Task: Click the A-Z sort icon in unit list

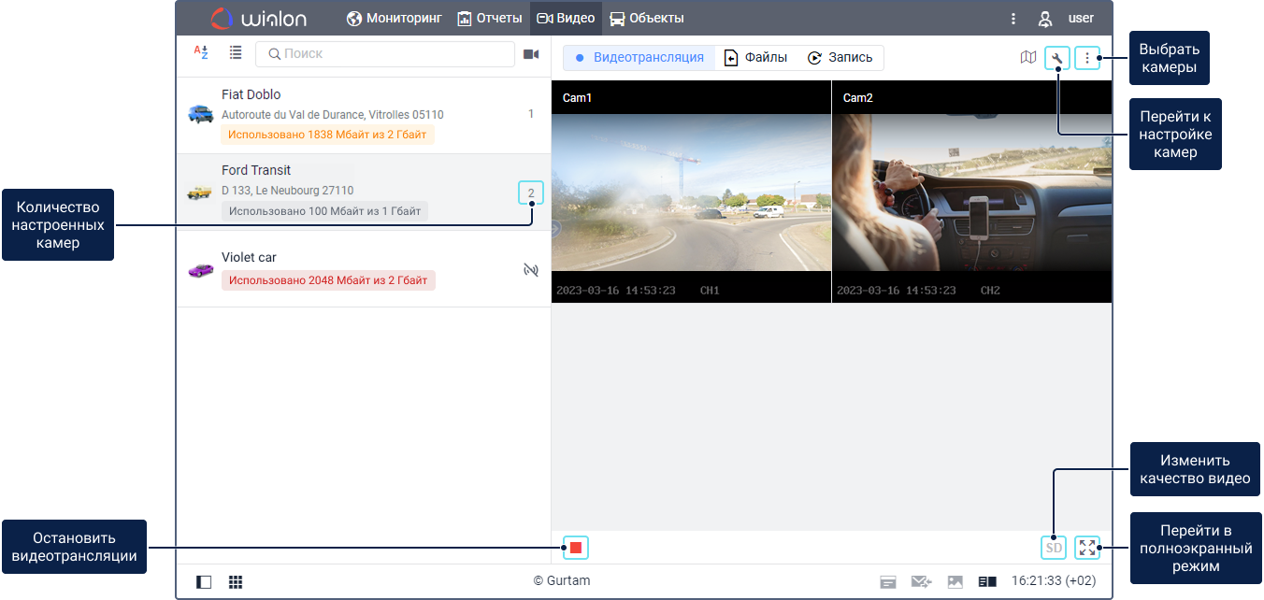Action: [x=200, y=53]
